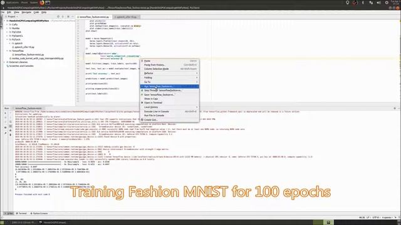The image size is (401, 225).
Task: Click the Project panel locate-file icon
Action: point(58,17)
